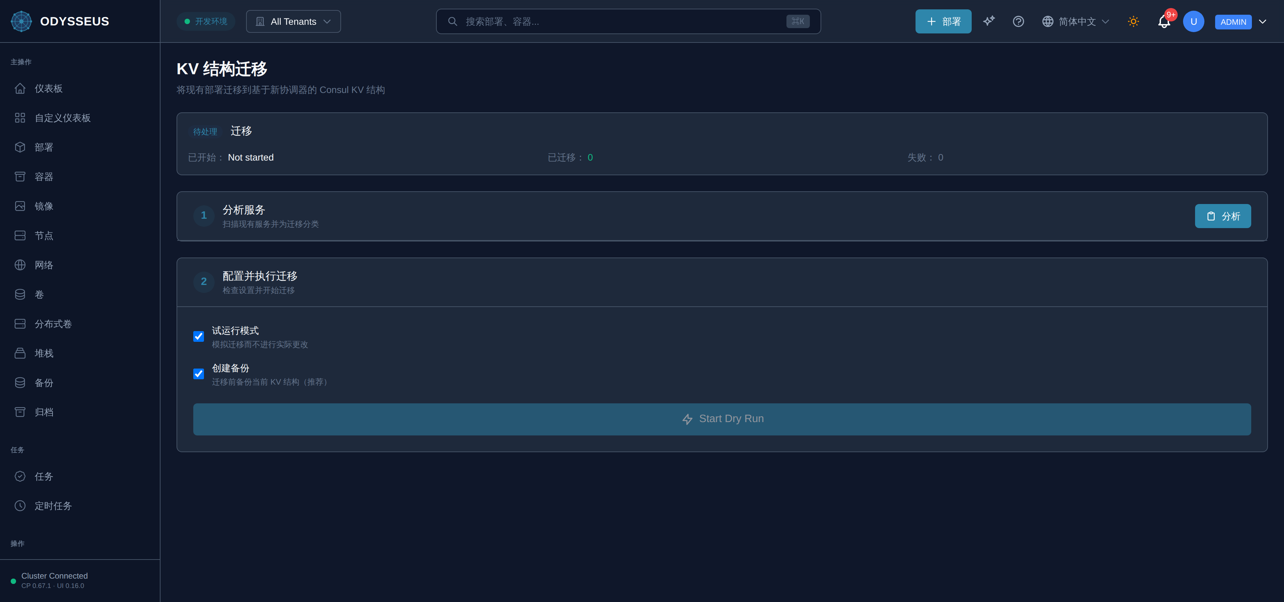Click the Cluster Connected status text

[54, 576]
